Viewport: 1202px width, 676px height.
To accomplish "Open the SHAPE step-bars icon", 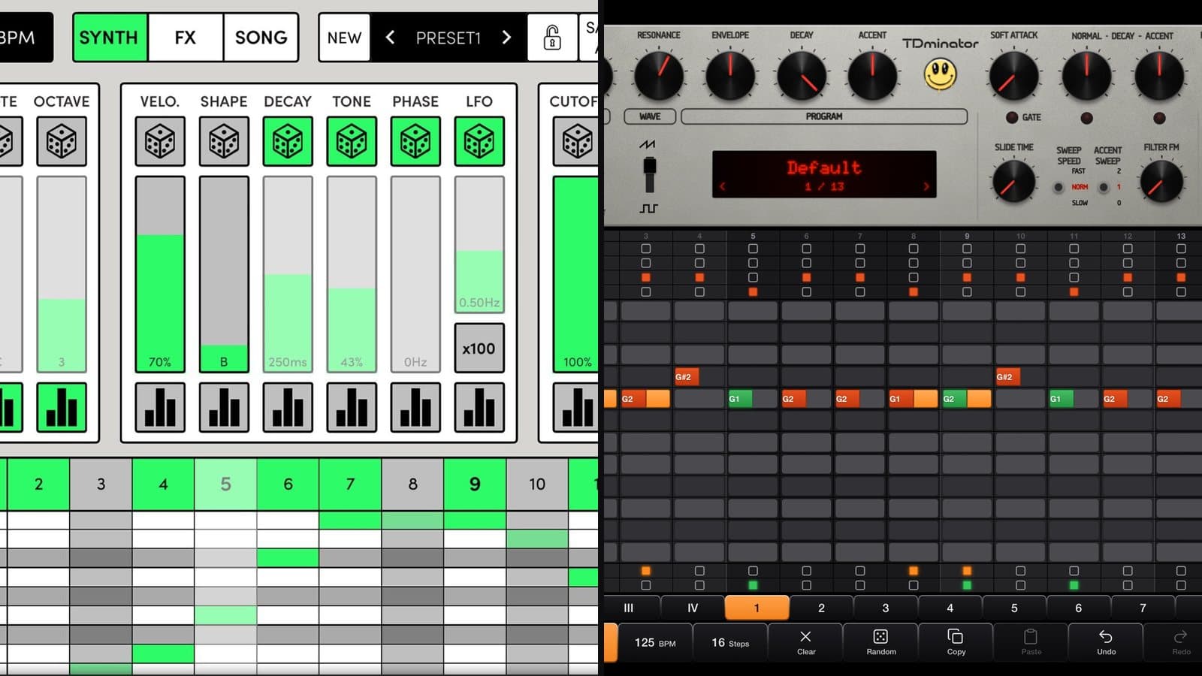I will (224, 408).
